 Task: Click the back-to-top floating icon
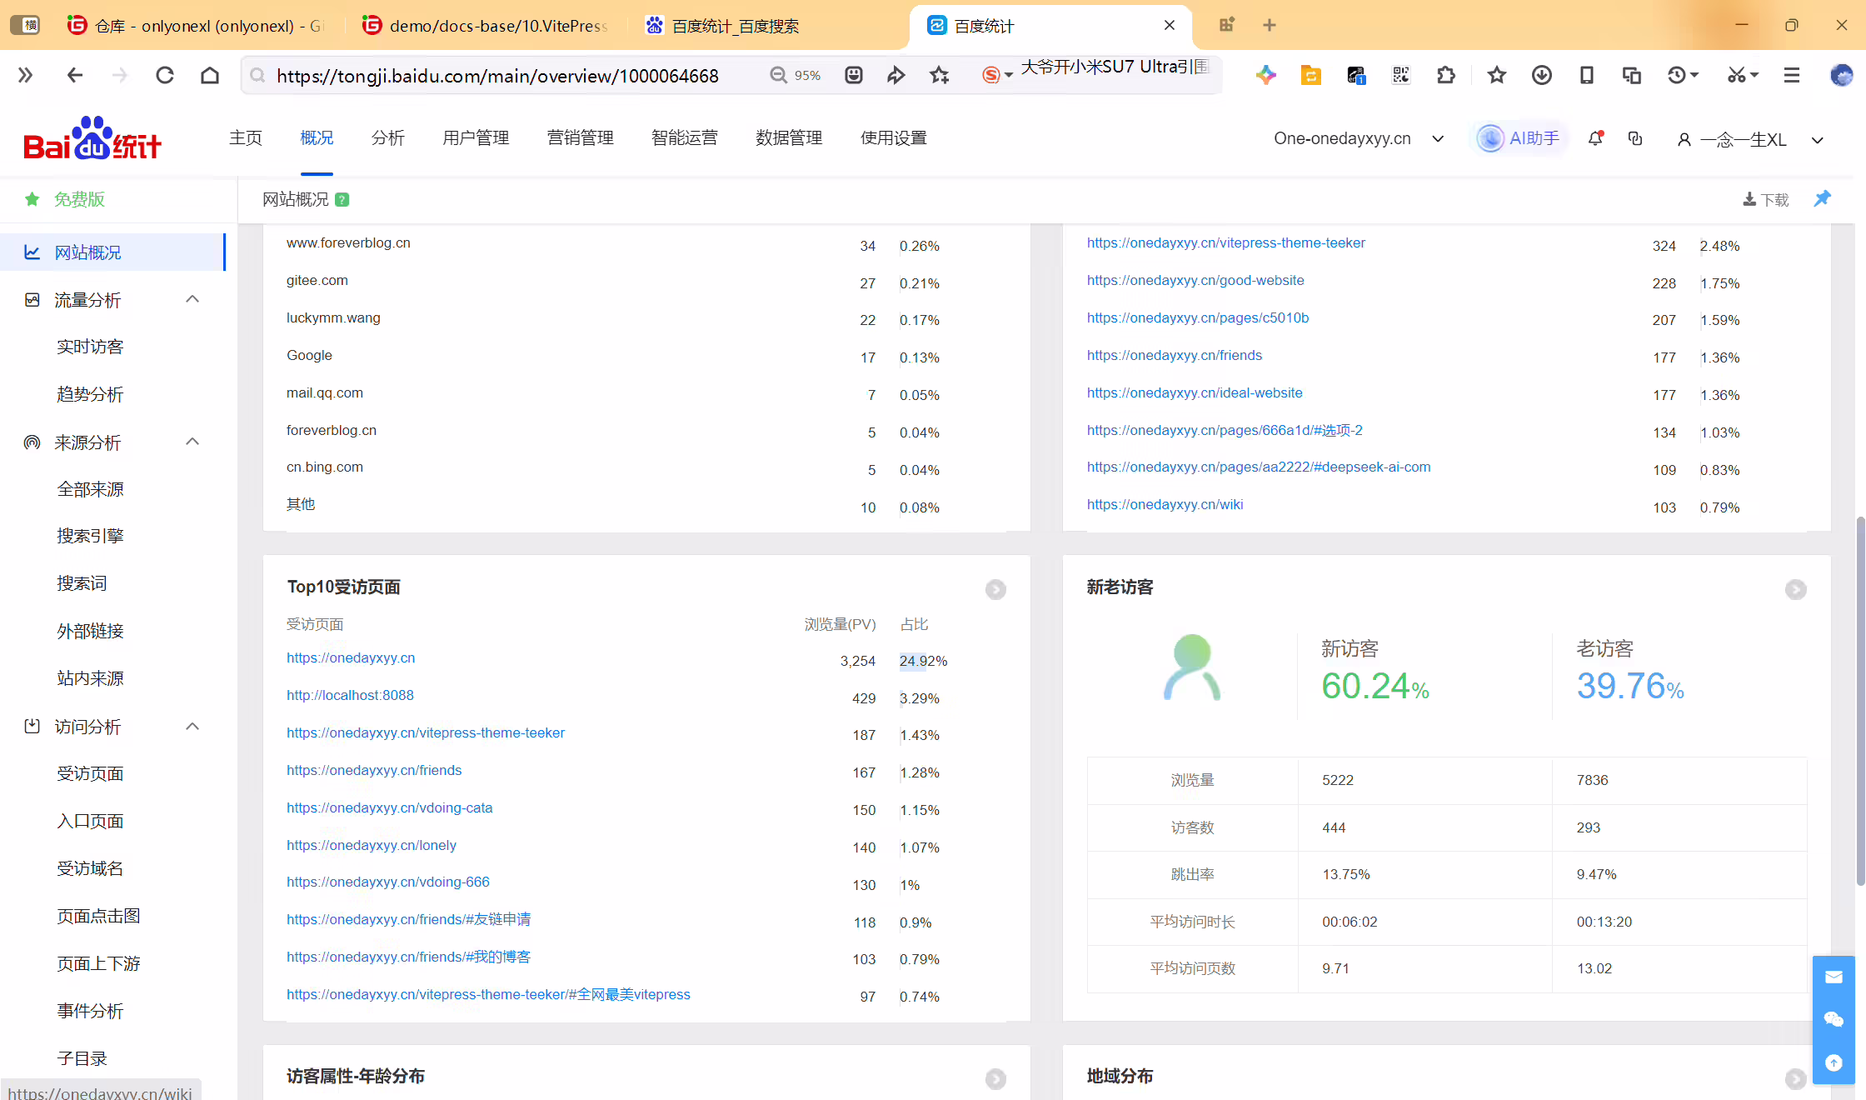point(1834,1062)
